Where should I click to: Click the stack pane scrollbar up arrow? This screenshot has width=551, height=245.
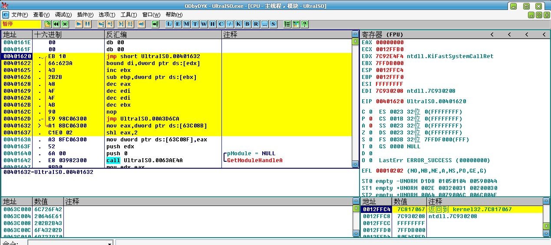click(546, 202)
